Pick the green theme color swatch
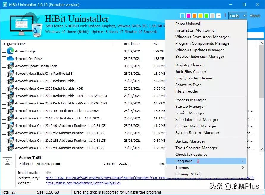The image size is (265, 195). [206, 16]
